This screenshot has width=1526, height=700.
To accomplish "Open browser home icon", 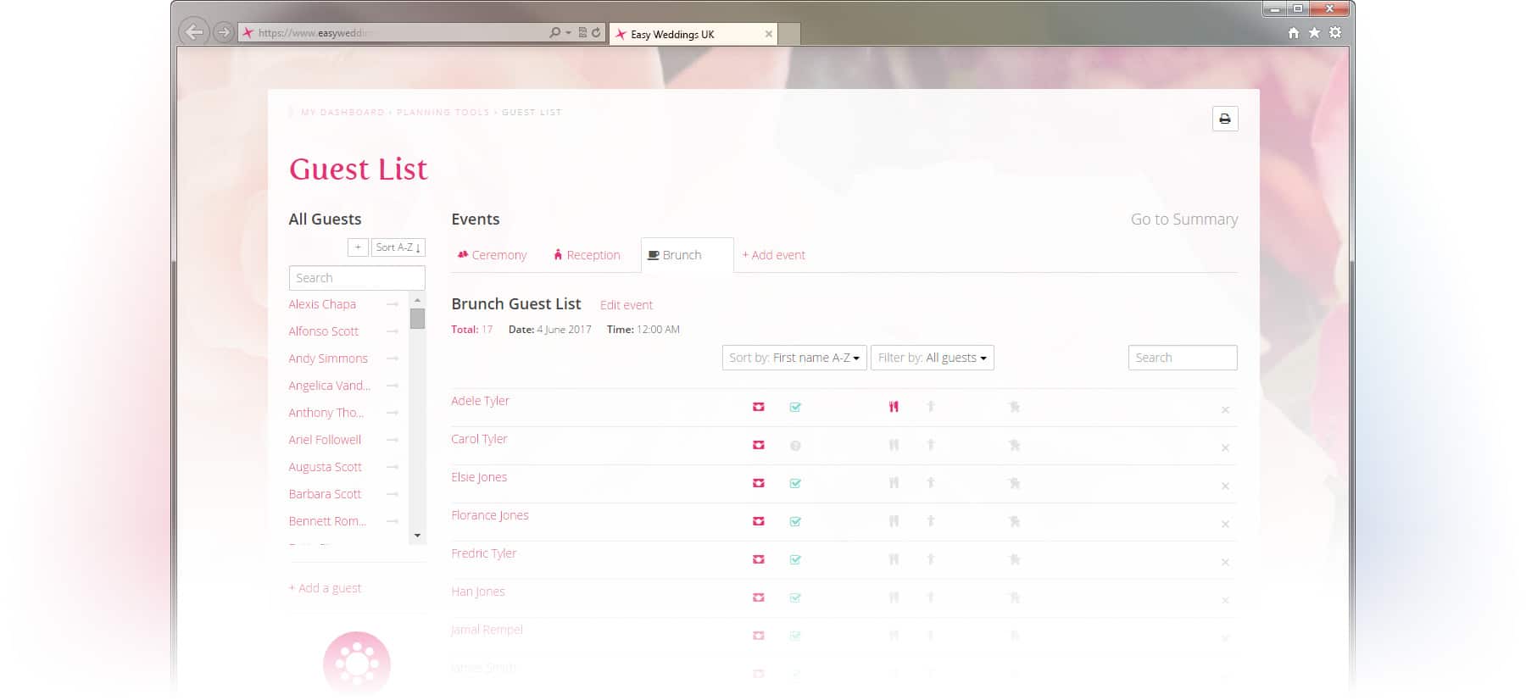I will click(x=1293, y=33).
